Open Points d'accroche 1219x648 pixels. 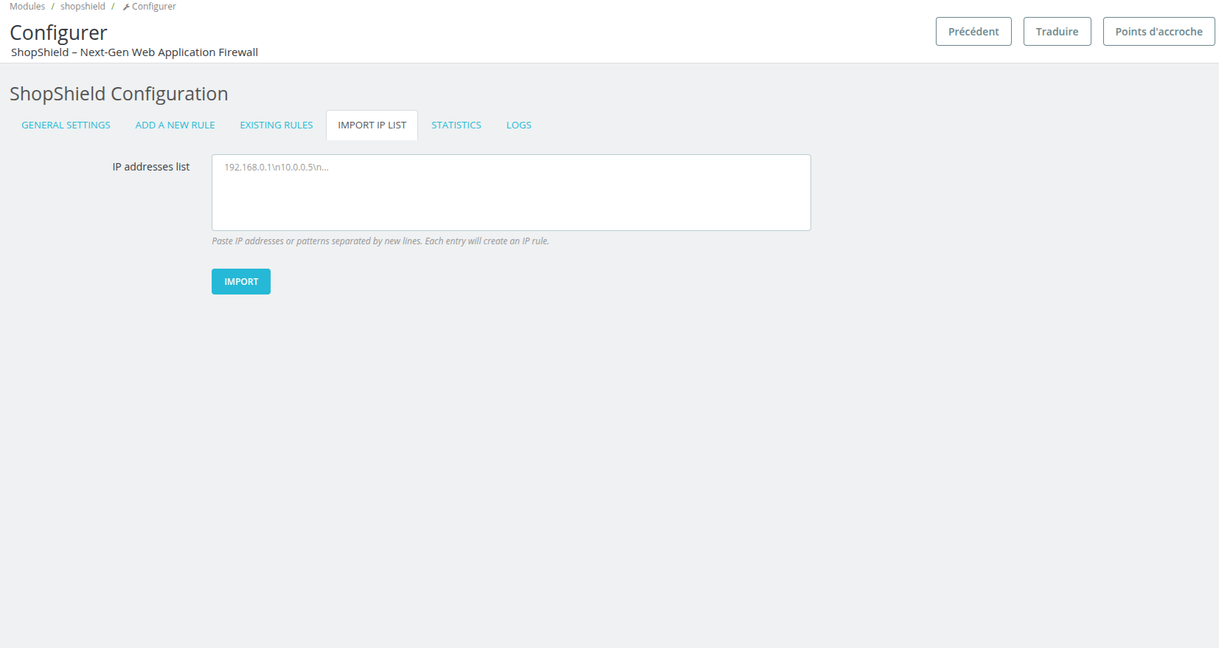[x=1159, y=32]
